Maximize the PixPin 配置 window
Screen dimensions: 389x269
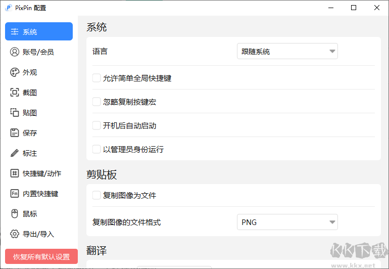pos(354,8)
